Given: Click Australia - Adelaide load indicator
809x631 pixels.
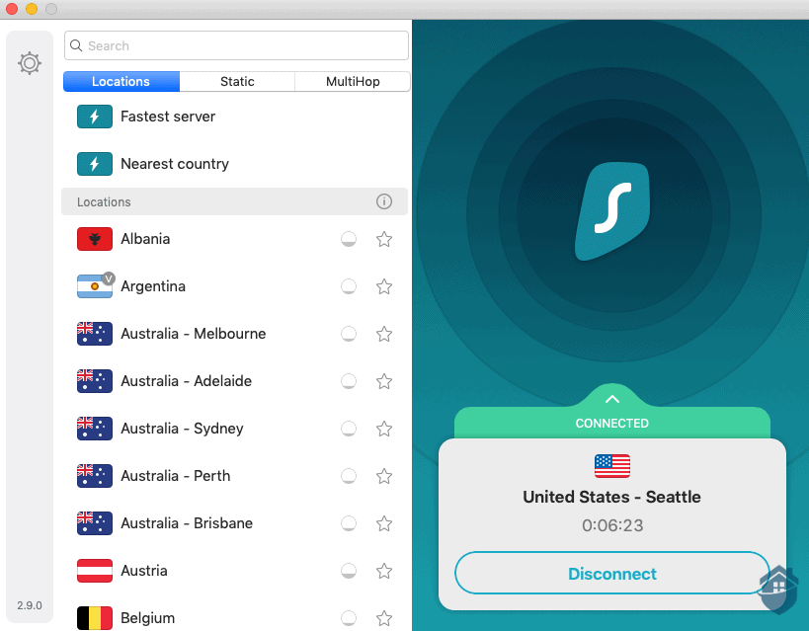Looking at the screenshot, I should tap(349, 381).
